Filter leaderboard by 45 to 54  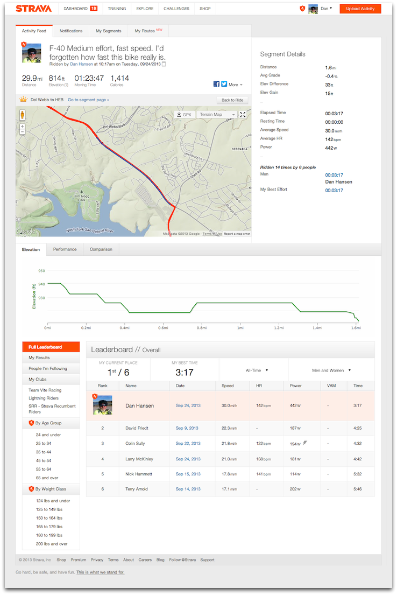pos(44,460)
